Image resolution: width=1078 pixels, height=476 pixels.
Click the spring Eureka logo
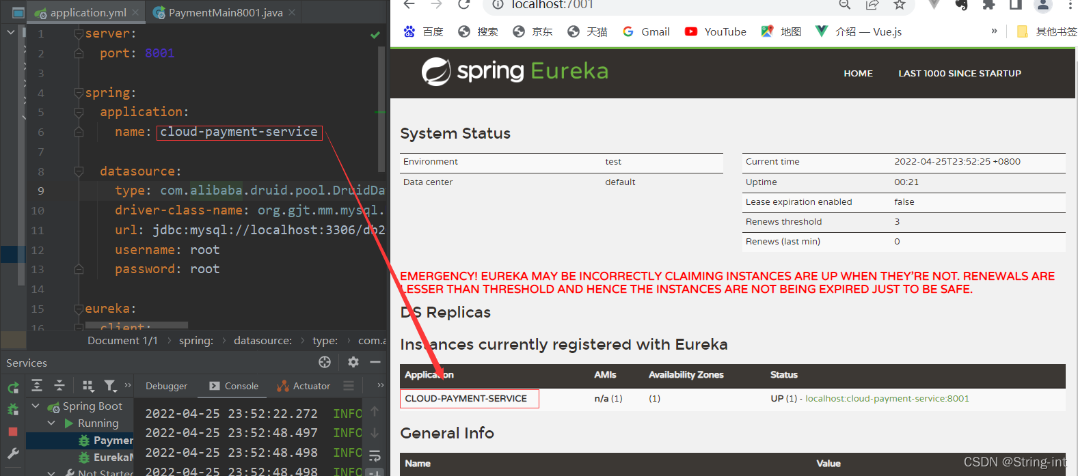(x=515, y=71)
